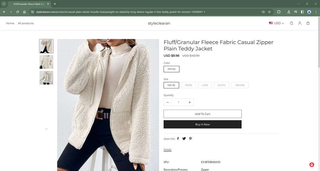Open the red chat support widget
Screen dimensions: 320x171
tap(311, 164)
